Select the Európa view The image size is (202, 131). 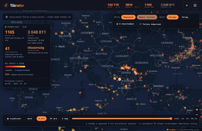tap(172, 17)
